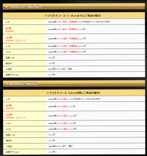Click the title プラチナコース（18:00以降にご来店の場合）
This screenshot has height=156, width=147.
tap(73, 93)
